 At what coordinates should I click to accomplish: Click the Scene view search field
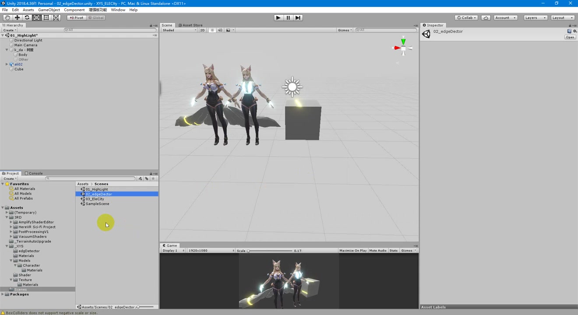[385, 30]
